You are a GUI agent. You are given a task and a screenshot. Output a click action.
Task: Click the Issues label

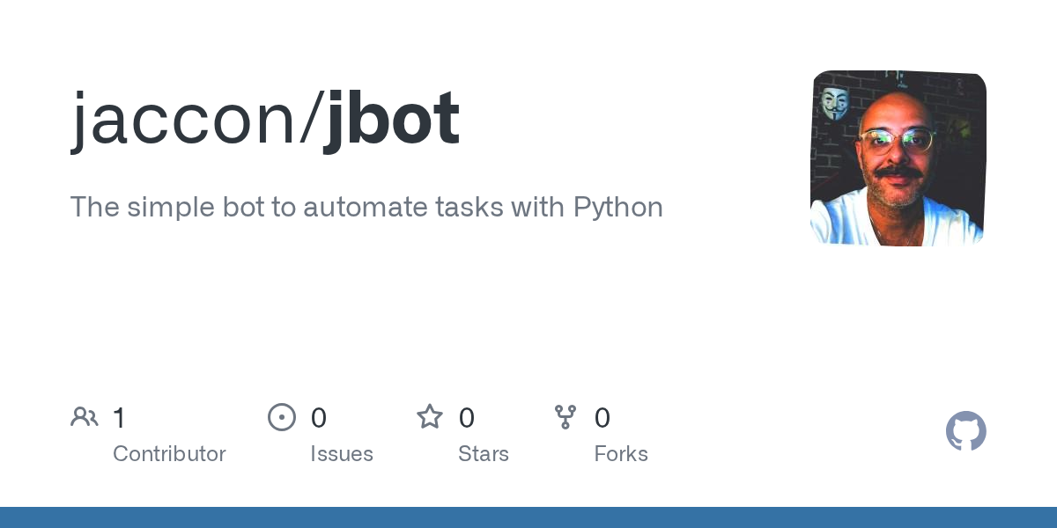[x=342, y=454]
